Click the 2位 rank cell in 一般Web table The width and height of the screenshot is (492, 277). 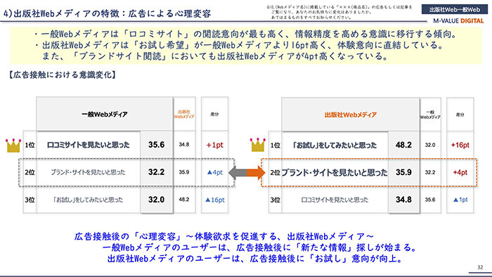click(30, 172)
